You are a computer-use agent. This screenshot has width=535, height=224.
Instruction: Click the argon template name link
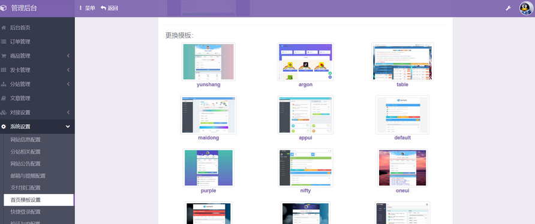coord(305,85)
